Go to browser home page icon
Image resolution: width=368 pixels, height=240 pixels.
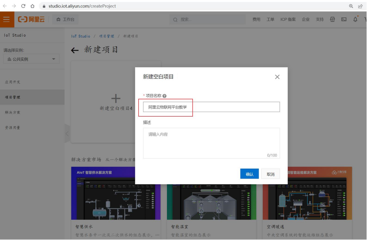pyautogui.click(x=32, y=6)
